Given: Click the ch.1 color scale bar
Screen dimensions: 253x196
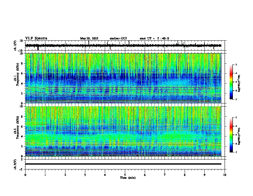Looking at the screenshot, I should (231, 82).
